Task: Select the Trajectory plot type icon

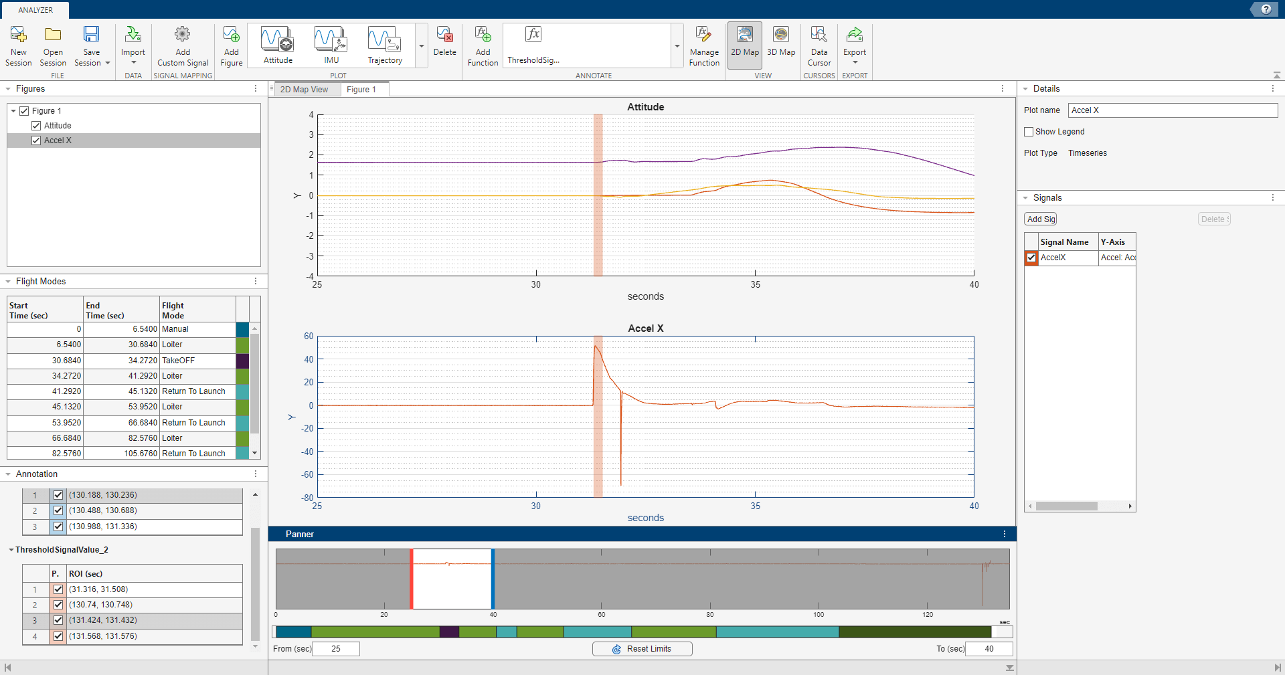Action: [x=383, y=41]
